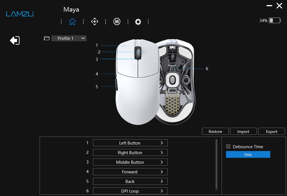Click the Maya device name
The image size is (287, 196).
tap(71, 10)
